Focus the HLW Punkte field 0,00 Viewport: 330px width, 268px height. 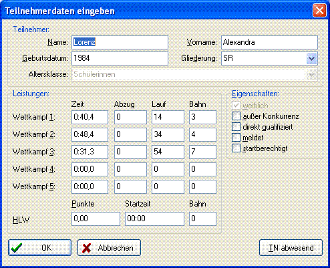(x=96, y=219)
